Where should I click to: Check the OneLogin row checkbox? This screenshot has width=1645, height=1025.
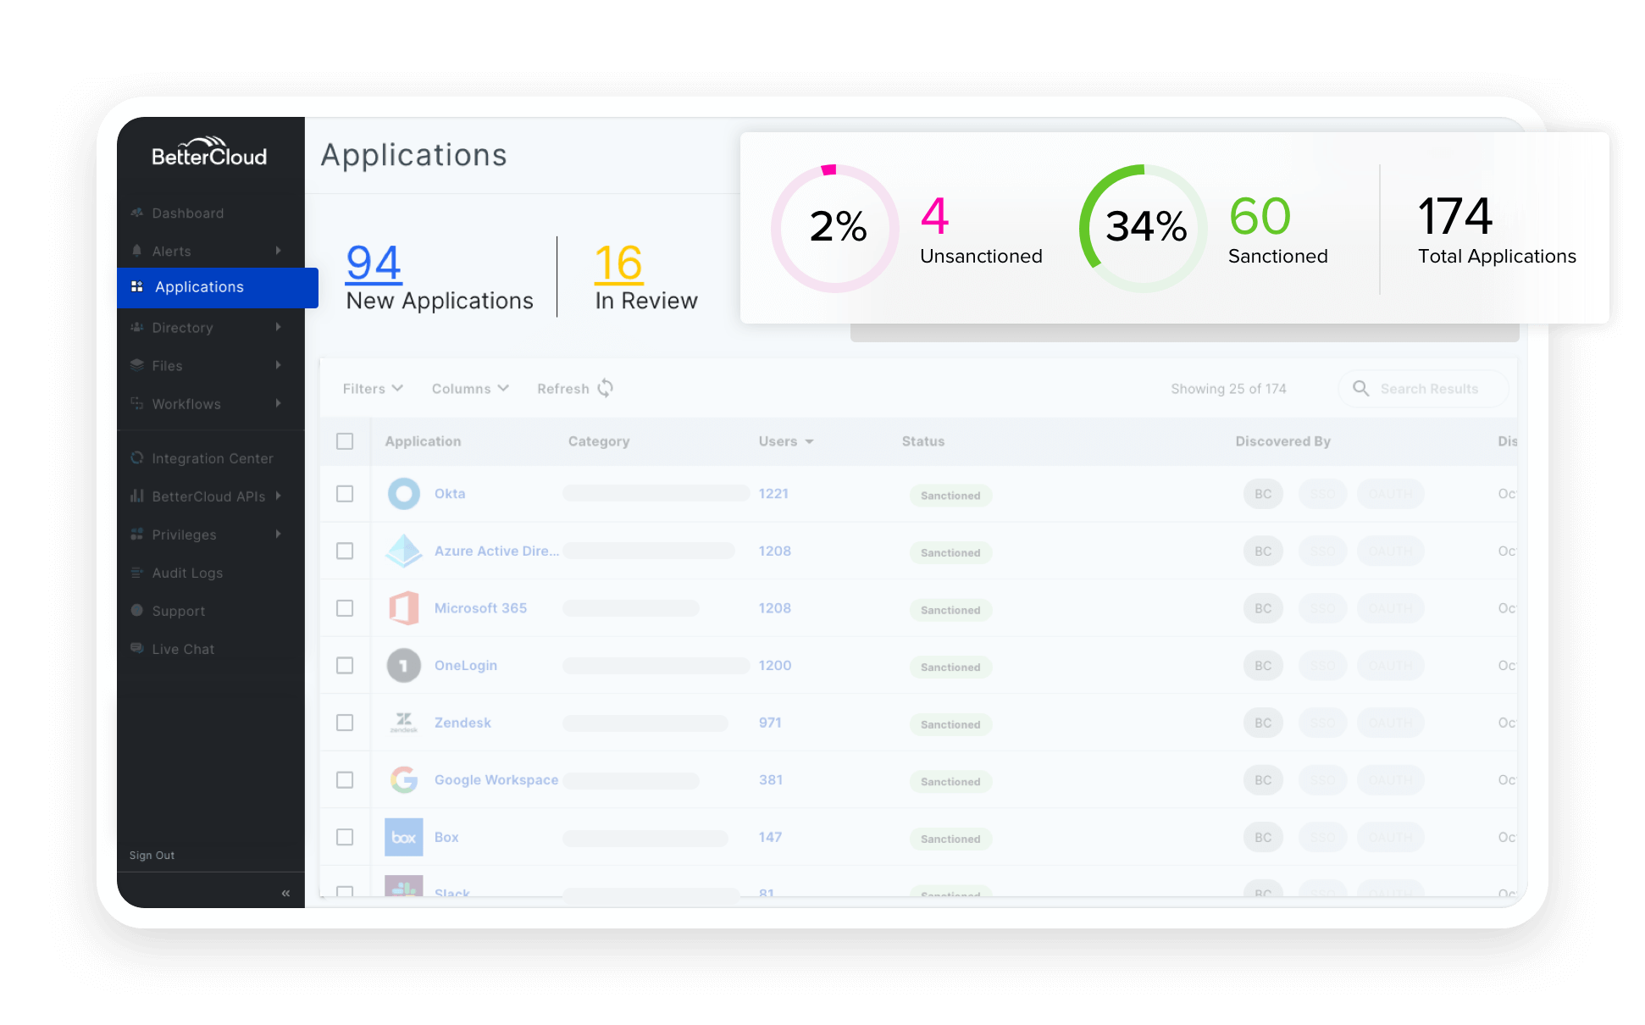pyautogui.click(x=345, y=666)
